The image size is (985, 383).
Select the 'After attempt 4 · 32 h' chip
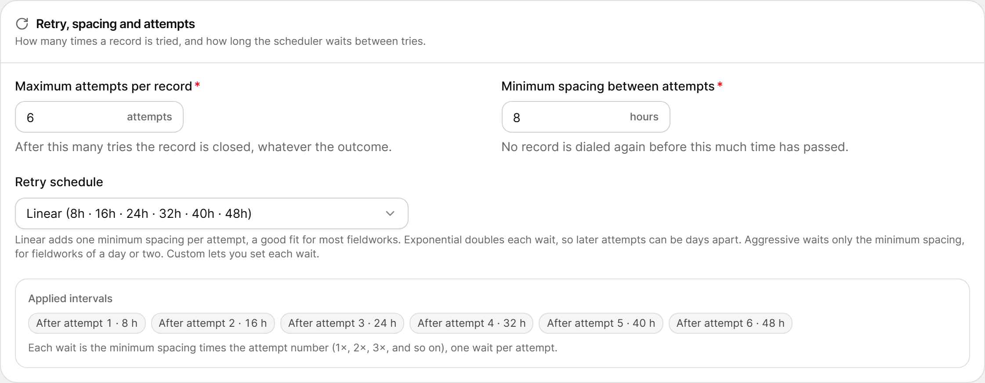pos(471,323)
